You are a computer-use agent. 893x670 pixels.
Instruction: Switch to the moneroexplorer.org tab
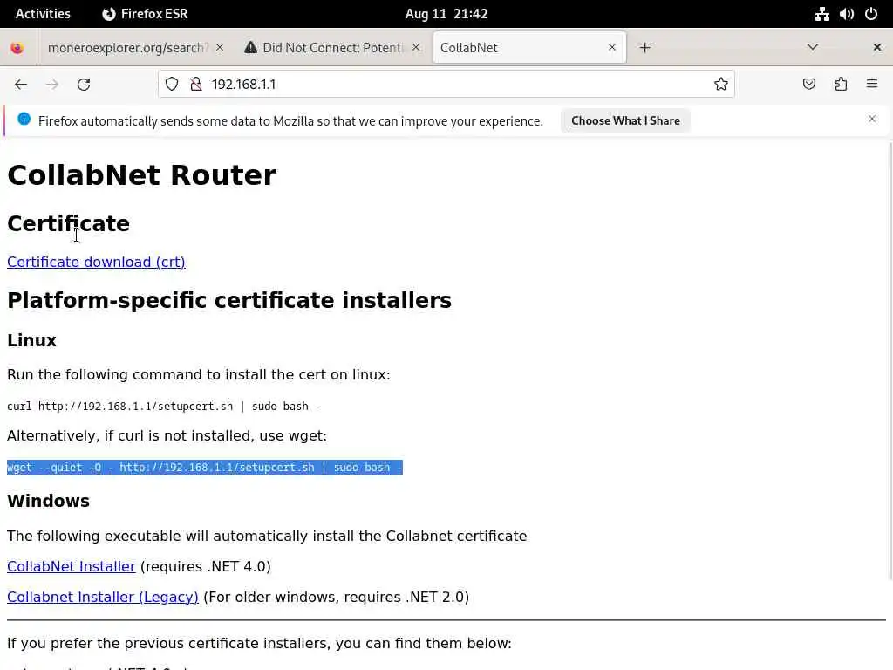click(128, 48)
